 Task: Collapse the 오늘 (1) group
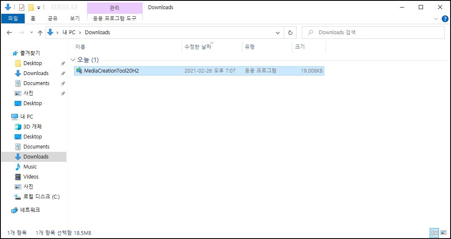[73, 60]
